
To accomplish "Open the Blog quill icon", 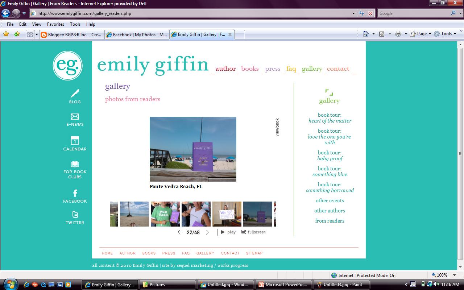I will click(75, 94).
